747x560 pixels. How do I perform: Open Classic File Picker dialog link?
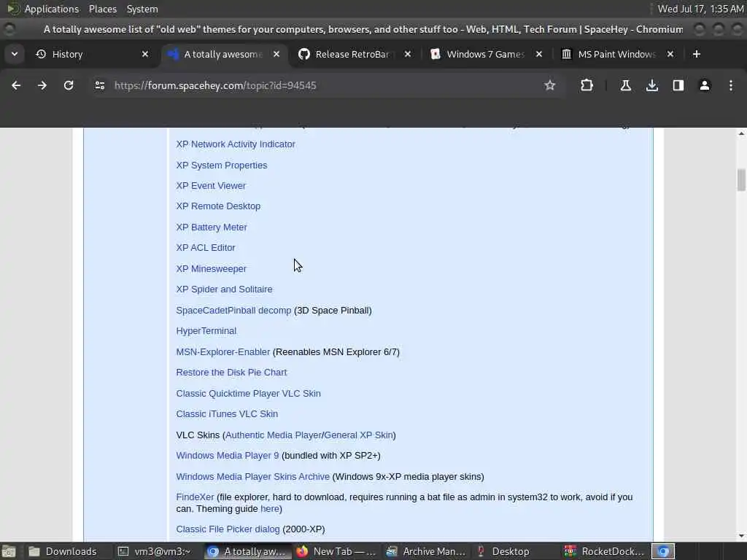[228, 529]
